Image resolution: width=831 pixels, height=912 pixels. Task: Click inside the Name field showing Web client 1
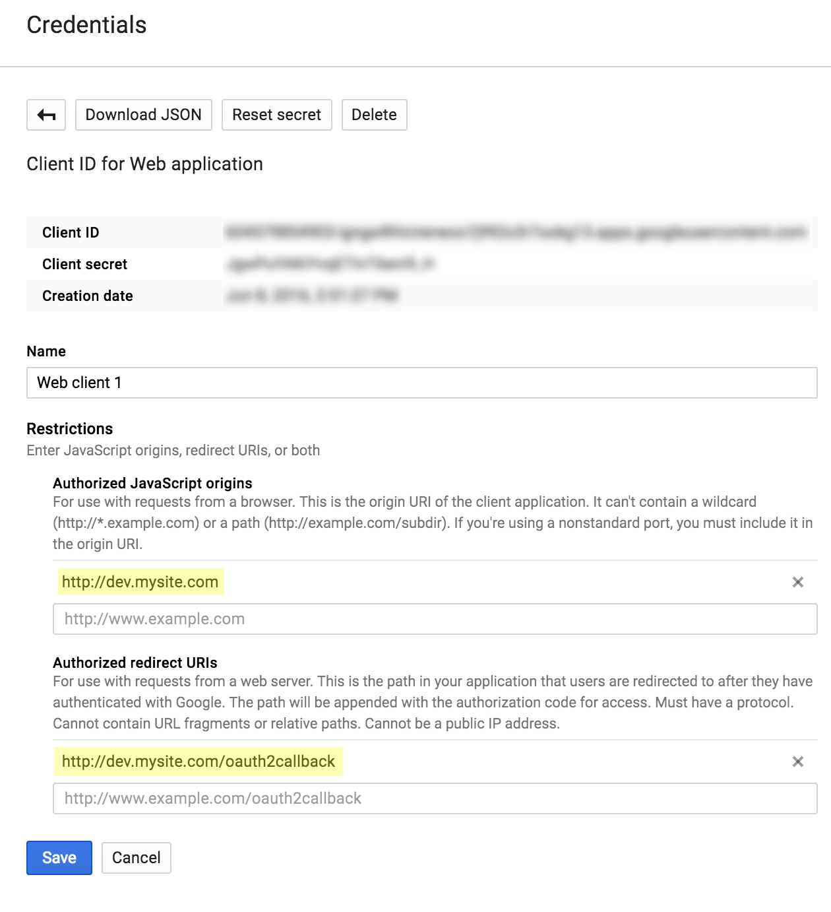point(264,383)
